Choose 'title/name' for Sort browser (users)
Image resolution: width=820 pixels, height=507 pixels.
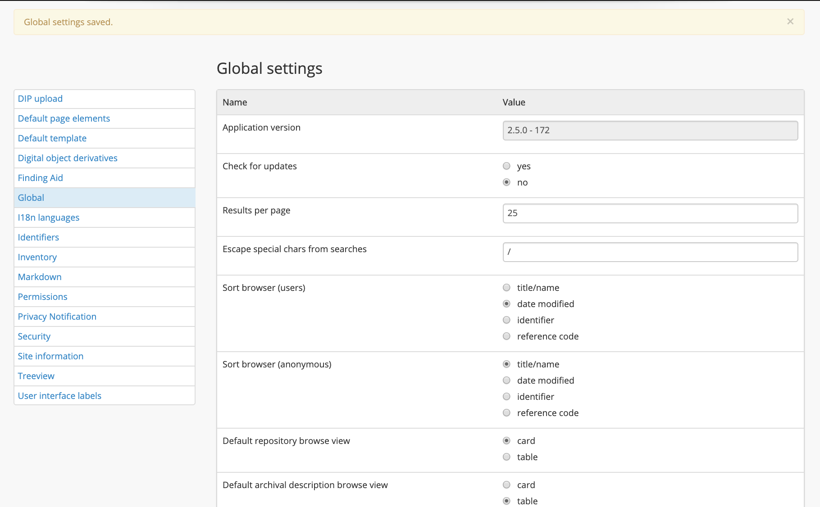click(507, 288)
